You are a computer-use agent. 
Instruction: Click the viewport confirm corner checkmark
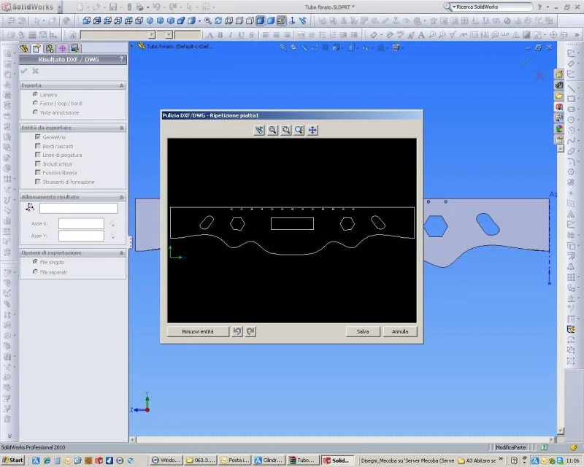[525, 62]
